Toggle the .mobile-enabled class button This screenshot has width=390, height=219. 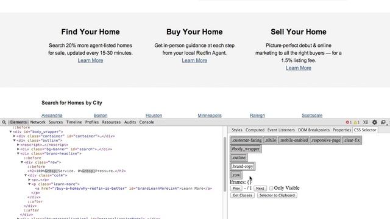click(294, 141)
